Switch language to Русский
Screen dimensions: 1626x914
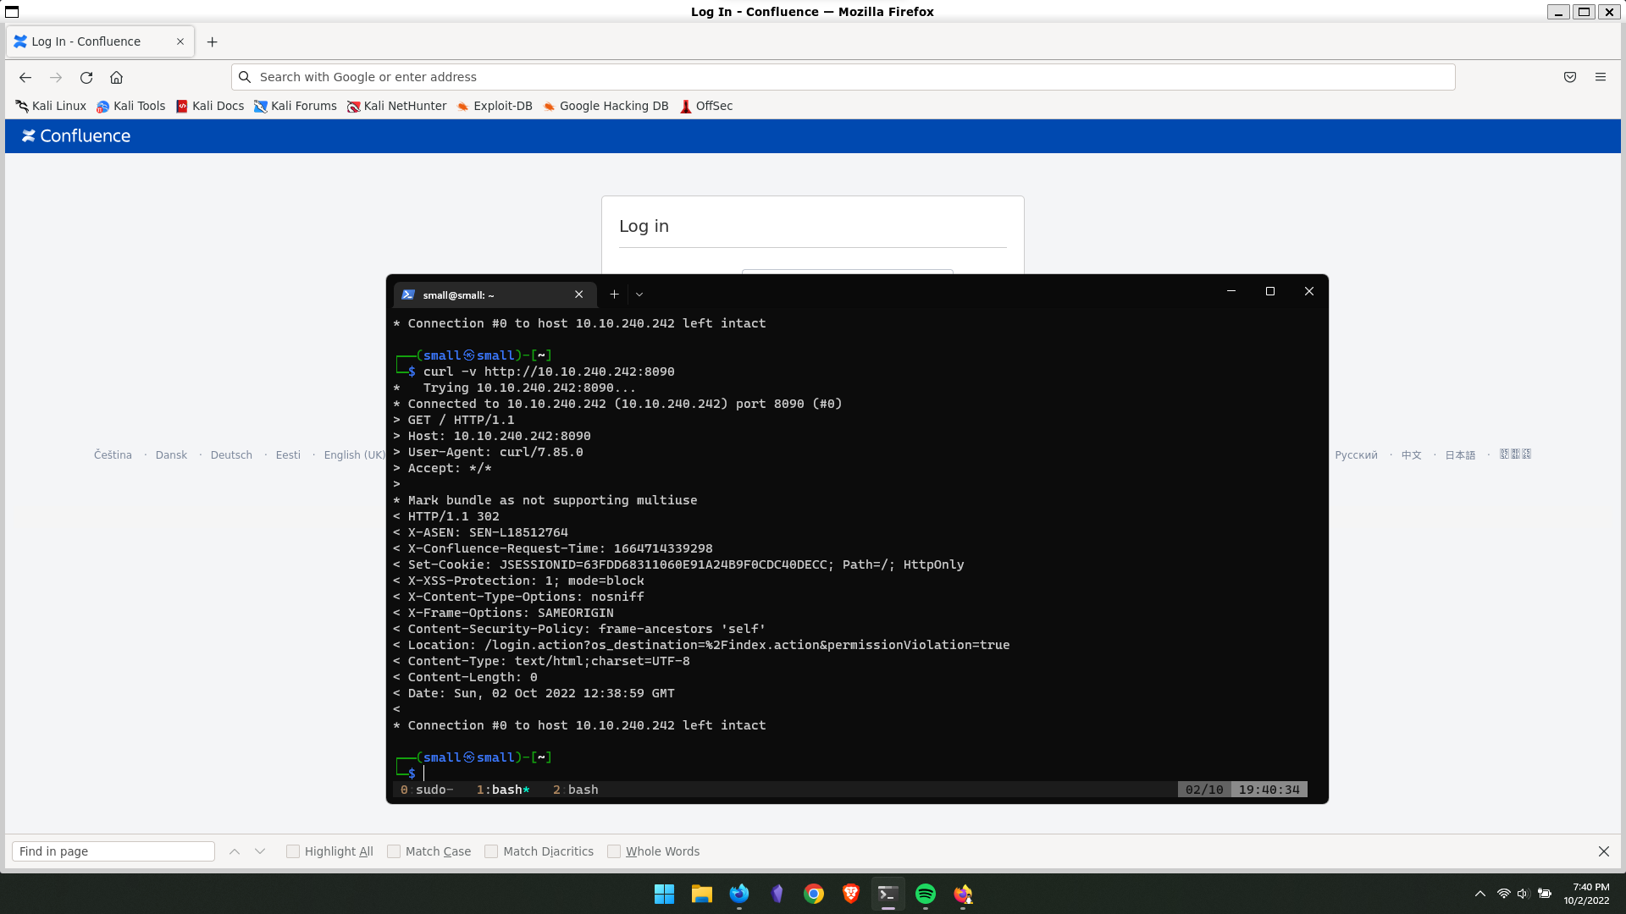[x=1356, y=455]
